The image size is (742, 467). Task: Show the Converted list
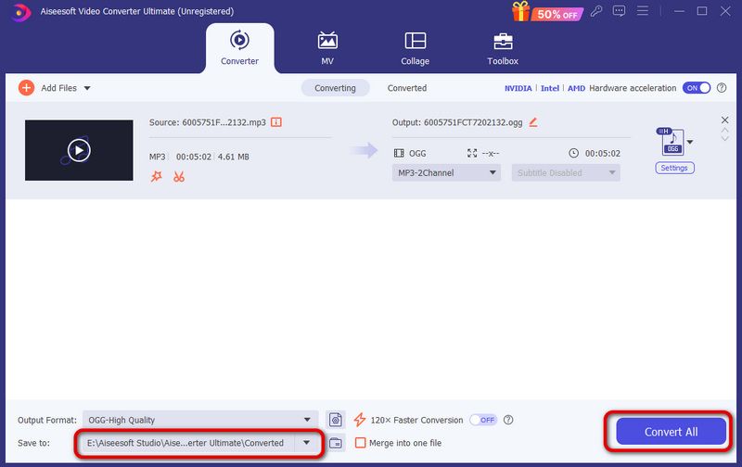pos(407,88)
